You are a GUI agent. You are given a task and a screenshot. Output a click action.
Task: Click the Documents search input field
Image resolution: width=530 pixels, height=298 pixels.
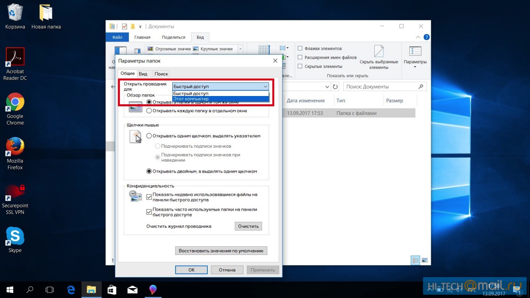click(381, 87)
